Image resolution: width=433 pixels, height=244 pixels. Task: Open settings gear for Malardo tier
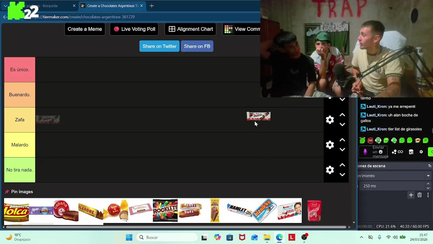coord(330,145)
